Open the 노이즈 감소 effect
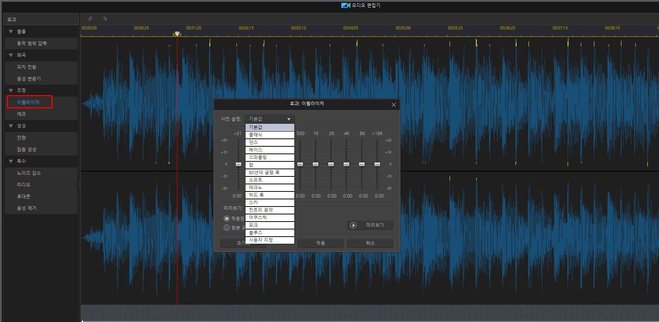659x322 pixels. click(x=29, y=173)
